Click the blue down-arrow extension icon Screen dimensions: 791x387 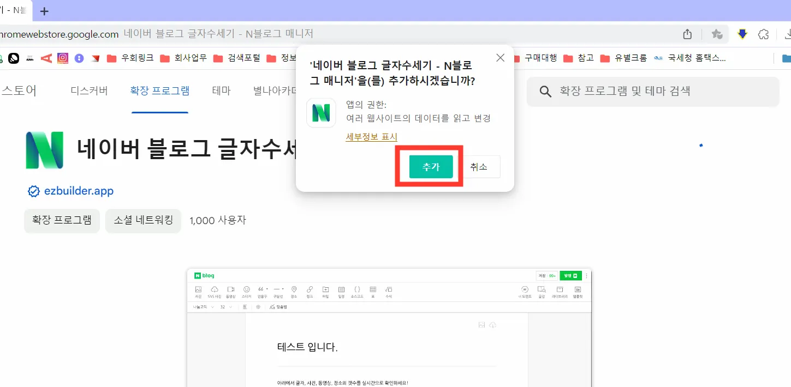[742, 34]
